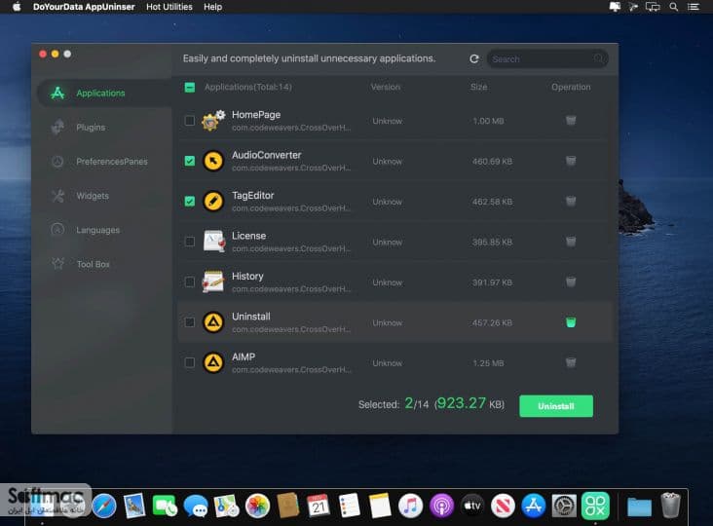The height and width of the screenshot is (526, 713).
Task: Click the AudioConverter app icon
Action: pos(212,161)
